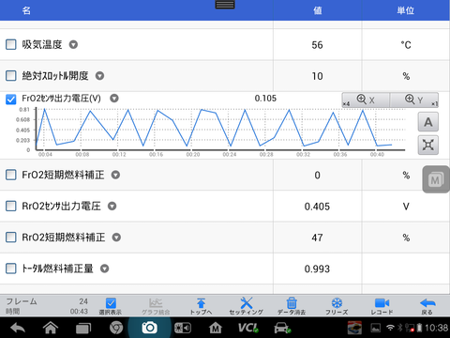450x338 pixels.
Task: Open recent apps overview
Action: click(x=83, y=328)
